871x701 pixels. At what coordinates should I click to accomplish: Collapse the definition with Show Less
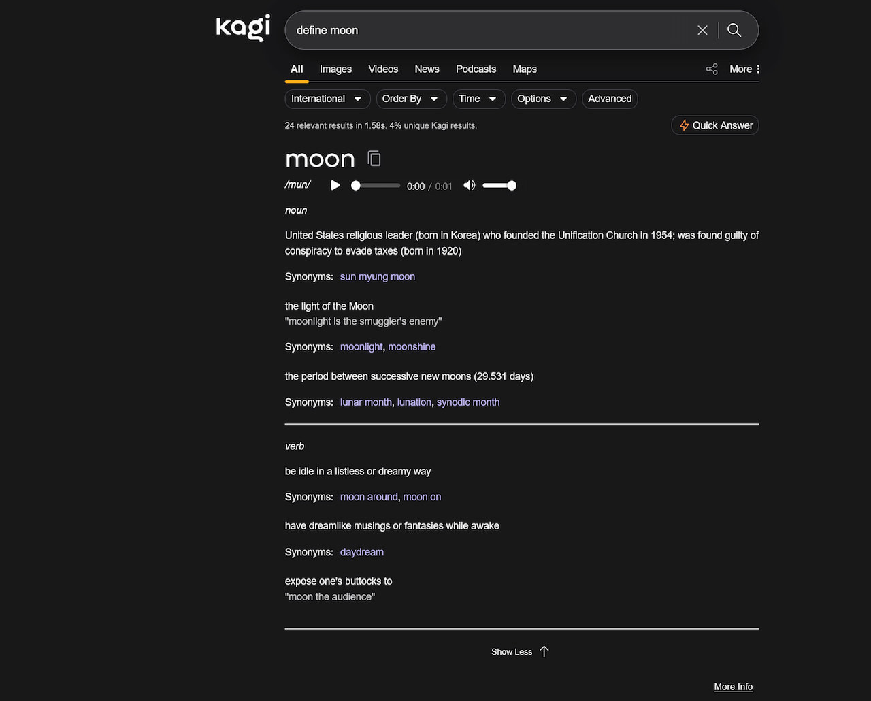tap(521, 651)
